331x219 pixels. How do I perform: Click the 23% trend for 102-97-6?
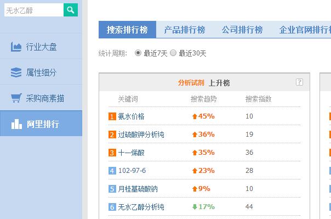(x=203, y=170)
